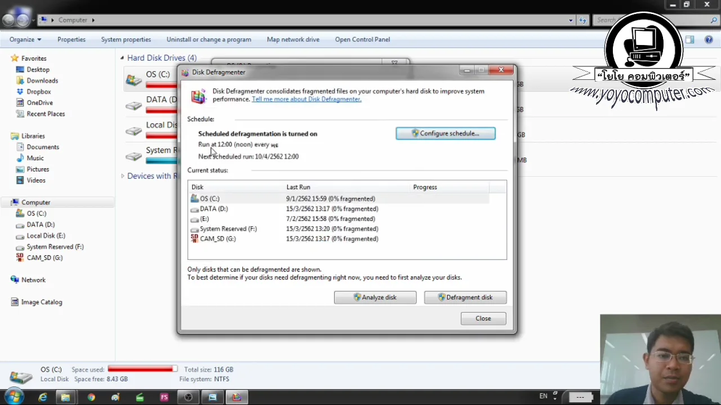Viewport: 721px width, 405px height.
Task: Collapse the Libraries tree node
Action: (7, 136)
